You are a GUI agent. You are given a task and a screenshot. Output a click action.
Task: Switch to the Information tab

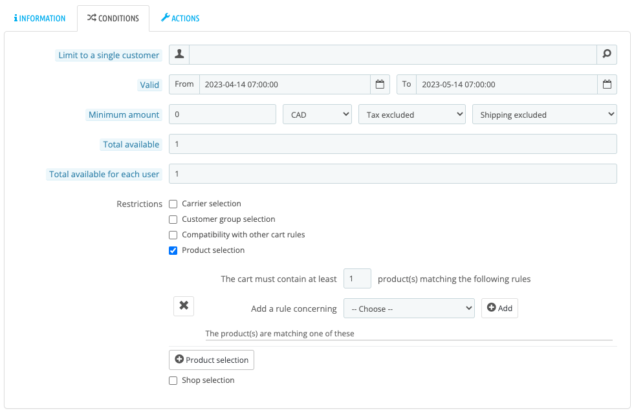39,18
